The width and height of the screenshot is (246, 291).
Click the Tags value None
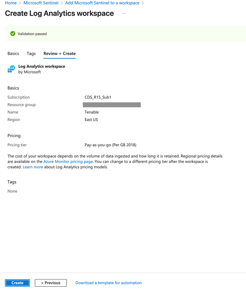click(x=12, y=191)
